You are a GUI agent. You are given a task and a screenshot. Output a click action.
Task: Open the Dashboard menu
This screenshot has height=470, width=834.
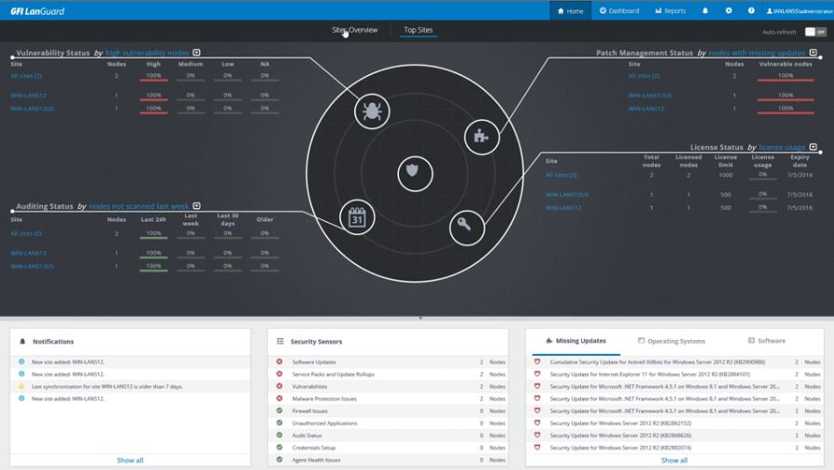619,10
